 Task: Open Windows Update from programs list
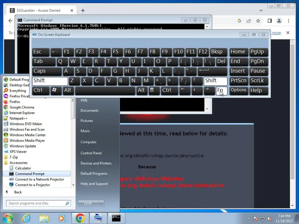click(x=23, y=146)
